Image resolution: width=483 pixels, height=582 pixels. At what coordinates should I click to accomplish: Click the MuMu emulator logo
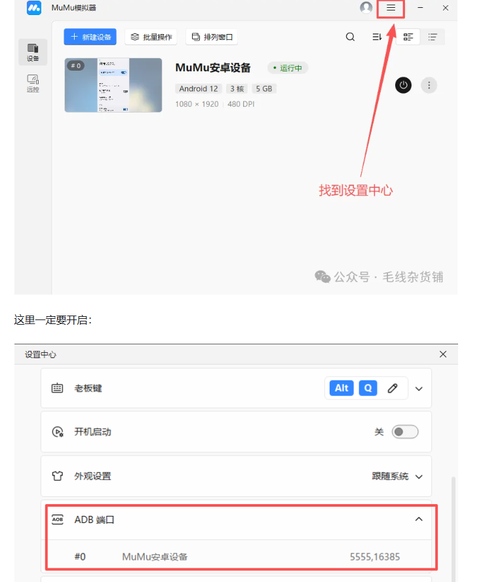(34, 8)
